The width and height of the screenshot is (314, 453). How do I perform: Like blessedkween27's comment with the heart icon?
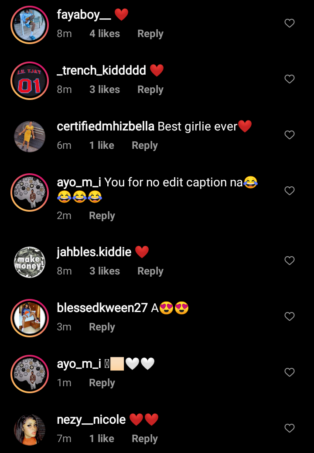[290, 316]
